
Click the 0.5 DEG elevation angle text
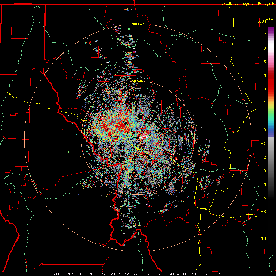pyautogui.click(x=150, y=274)
